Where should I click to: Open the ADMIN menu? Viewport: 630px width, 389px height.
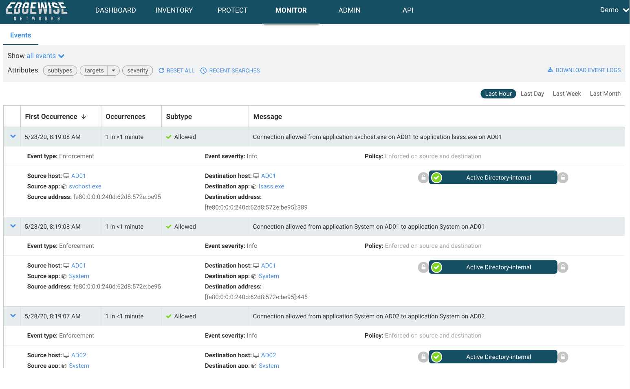(350, 10)
